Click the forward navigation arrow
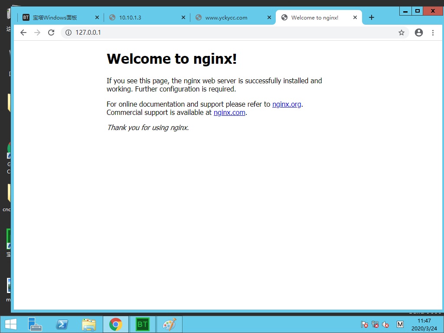 click(37, 33)
